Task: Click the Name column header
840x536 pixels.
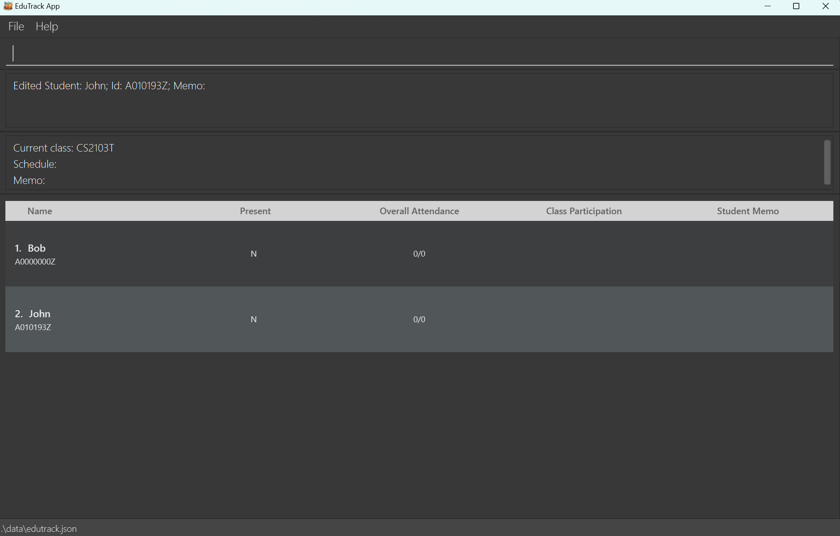Action: coord(40,211)
